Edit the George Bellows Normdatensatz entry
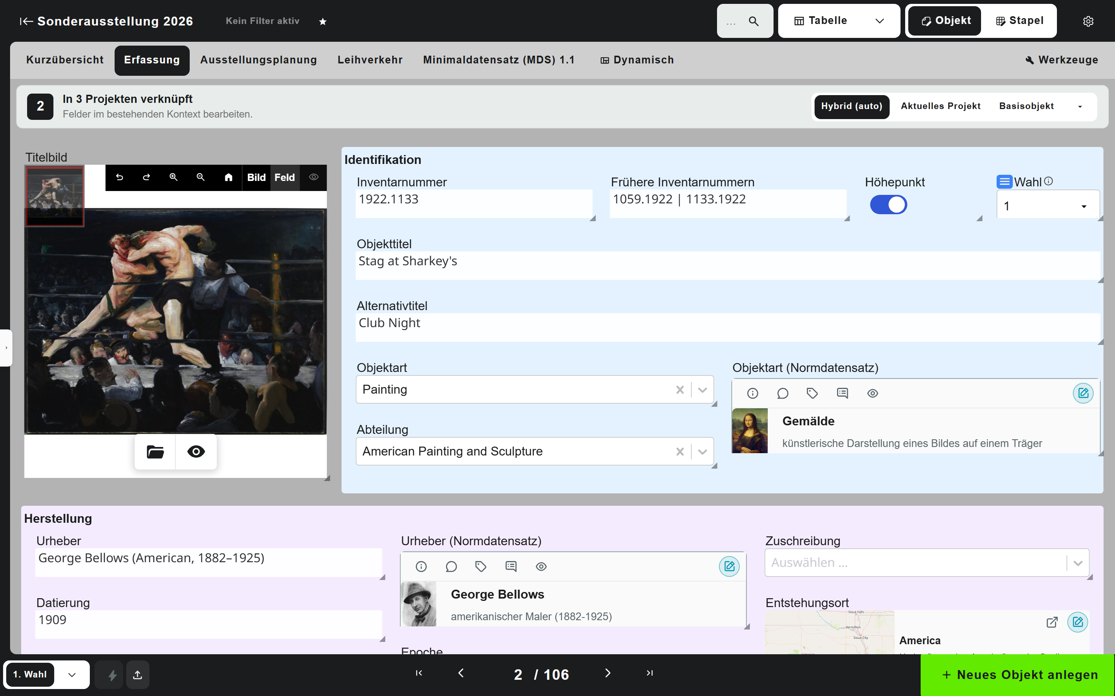The image size is (1115, 696). point(729,566)
